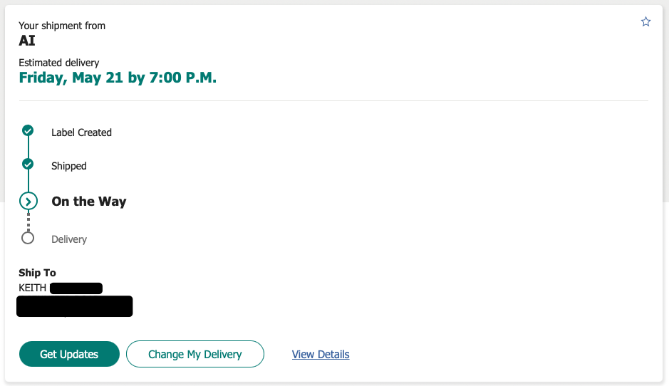The width and height of the screenshot is (669, 386).
Task: Select the Label Created status text
Action: (81, 132)
